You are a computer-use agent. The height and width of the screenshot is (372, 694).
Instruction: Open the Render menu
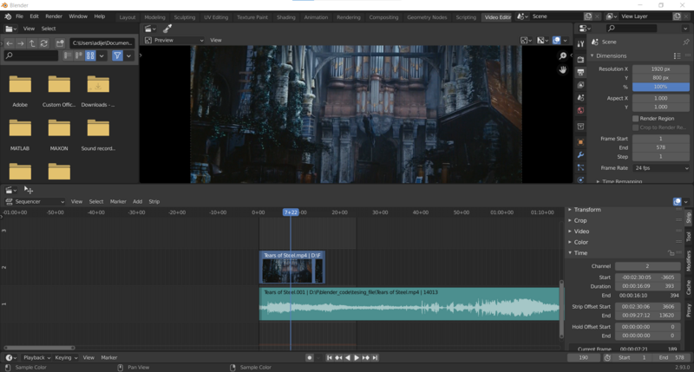point(54,16)
